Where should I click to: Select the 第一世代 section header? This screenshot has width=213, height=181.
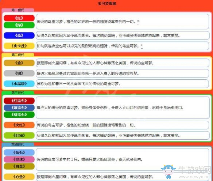pos(18,10)
